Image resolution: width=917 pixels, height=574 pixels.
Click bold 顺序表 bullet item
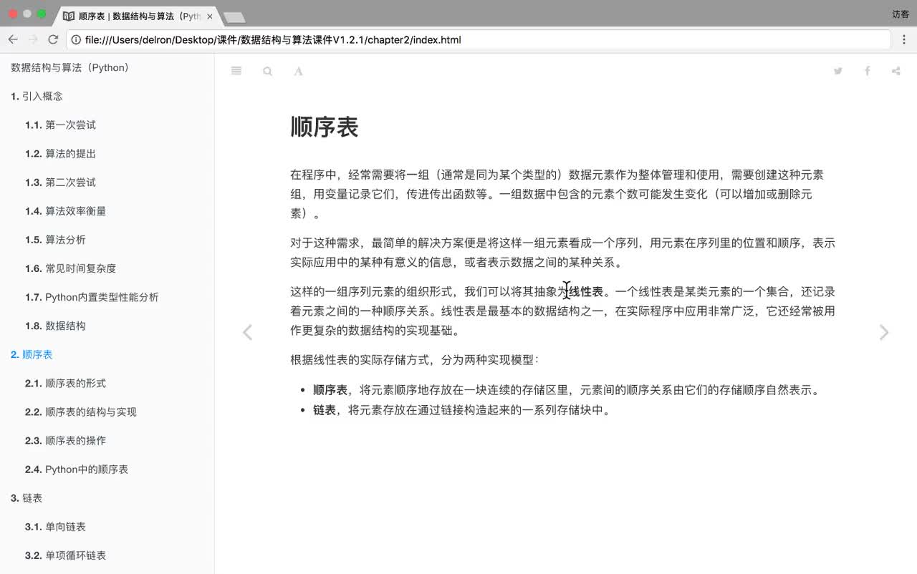(330, 390)
